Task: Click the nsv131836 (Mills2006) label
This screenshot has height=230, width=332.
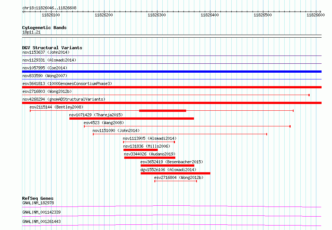Action: (x=147, y=146)
